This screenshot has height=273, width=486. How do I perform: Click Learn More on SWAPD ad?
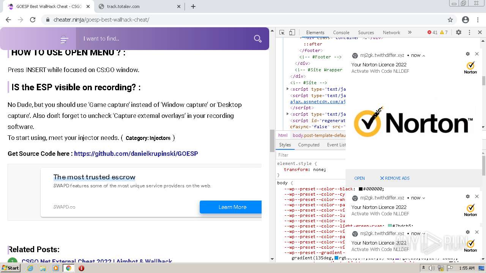tap(230, 207)
